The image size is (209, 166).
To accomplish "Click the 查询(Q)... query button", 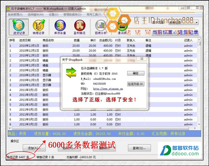I will (139, 148).
